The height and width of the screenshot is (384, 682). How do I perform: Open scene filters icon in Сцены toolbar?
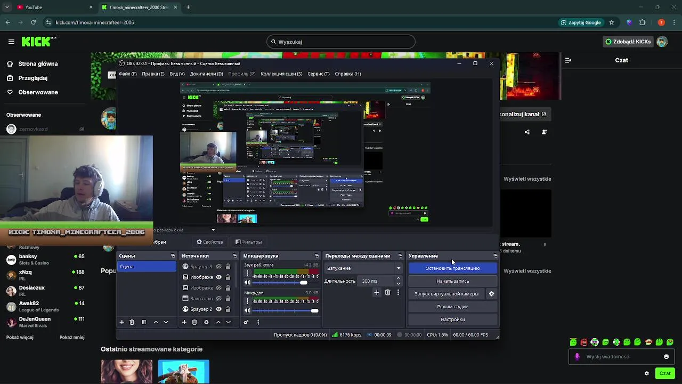(143, 322)
